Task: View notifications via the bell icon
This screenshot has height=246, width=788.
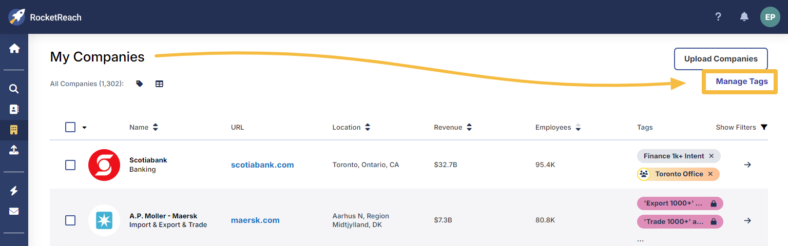Action: tap(744, 17)
